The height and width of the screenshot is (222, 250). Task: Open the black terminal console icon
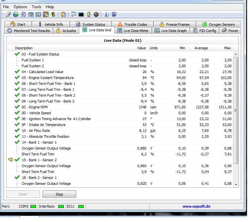(x=81, y=14)
